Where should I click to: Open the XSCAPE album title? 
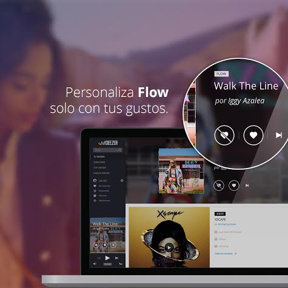220,219
